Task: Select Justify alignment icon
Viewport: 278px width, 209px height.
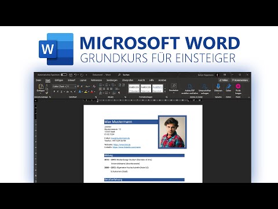Action: tap(111, 89)
